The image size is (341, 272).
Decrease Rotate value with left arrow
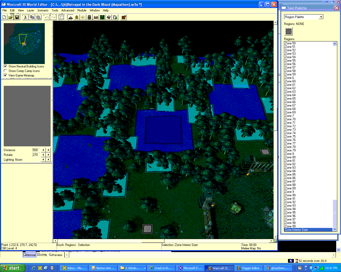[x=43, y=155]
